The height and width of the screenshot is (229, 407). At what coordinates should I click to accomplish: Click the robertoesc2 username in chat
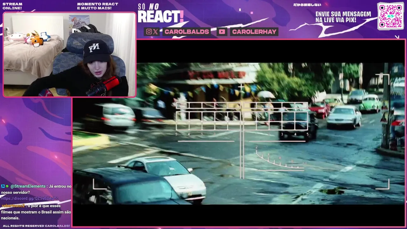pos(13,205)
